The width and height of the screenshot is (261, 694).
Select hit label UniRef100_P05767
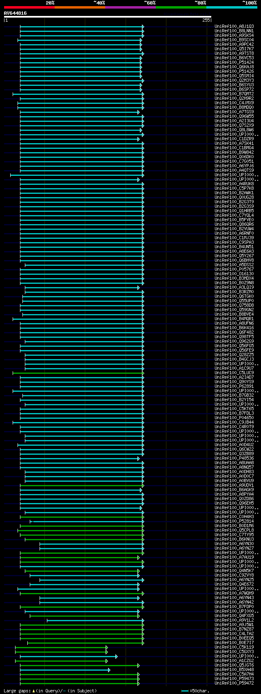coord(234,270)
